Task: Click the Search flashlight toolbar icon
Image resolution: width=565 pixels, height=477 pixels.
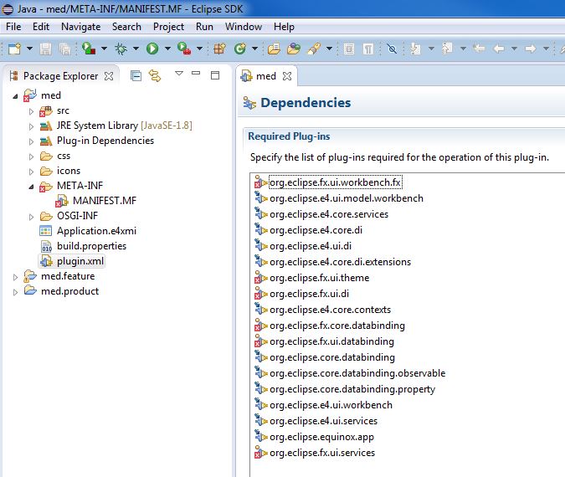Action: [314, 49]
